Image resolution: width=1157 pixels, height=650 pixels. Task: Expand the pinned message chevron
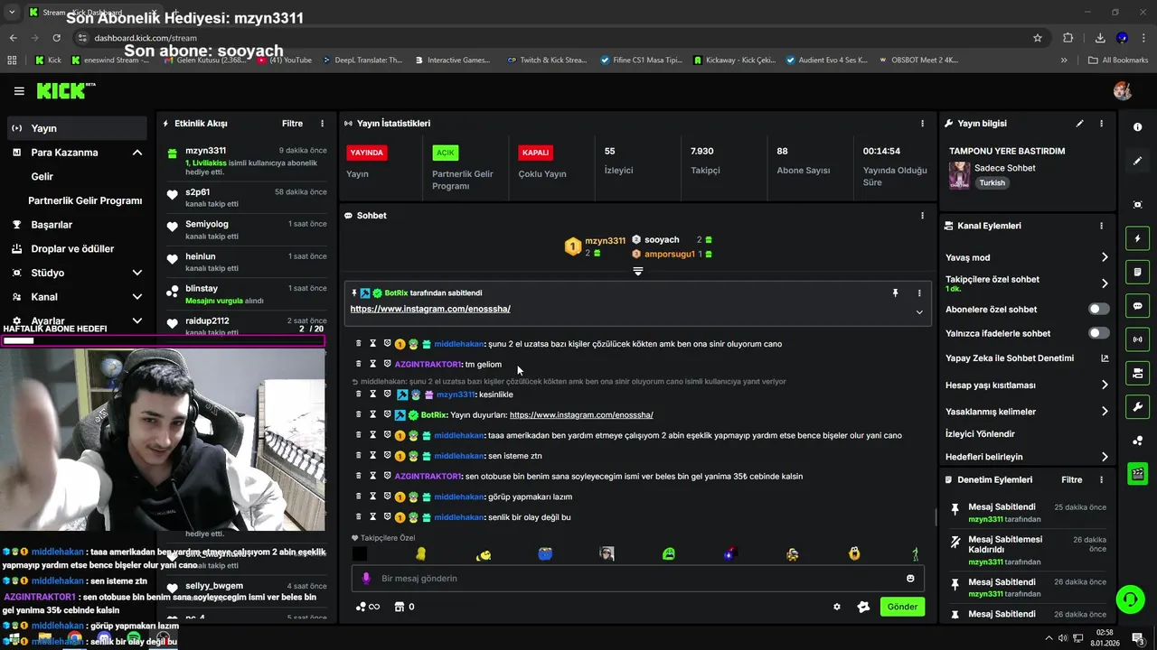919,312
